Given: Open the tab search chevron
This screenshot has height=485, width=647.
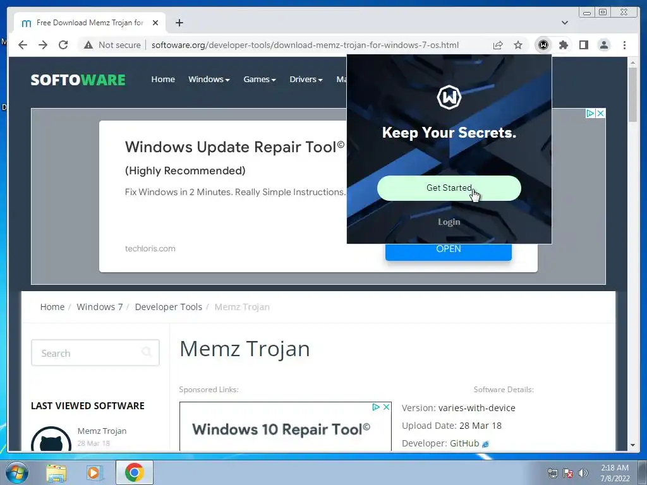Looking at the screenshot, I should click(x=565, y=23).
